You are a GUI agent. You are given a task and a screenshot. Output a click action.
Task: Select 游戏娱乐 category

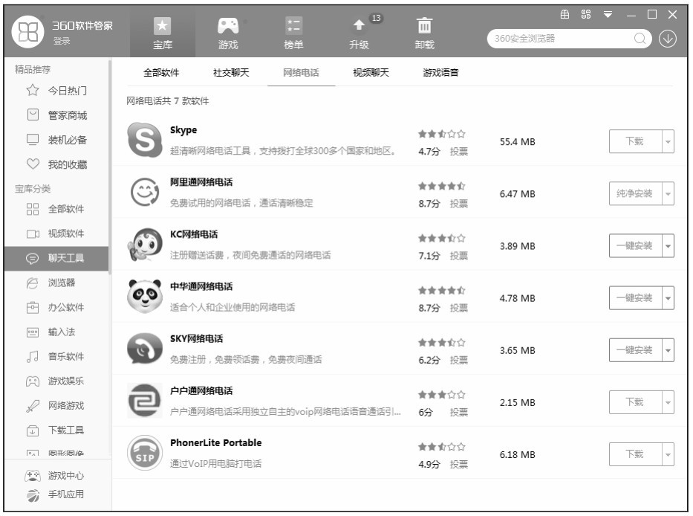click(56, 381)
